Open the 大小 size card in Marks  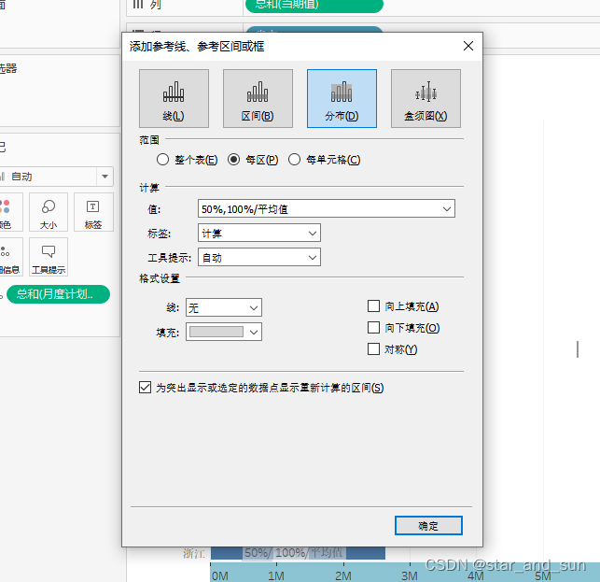(x=49, y=212)
